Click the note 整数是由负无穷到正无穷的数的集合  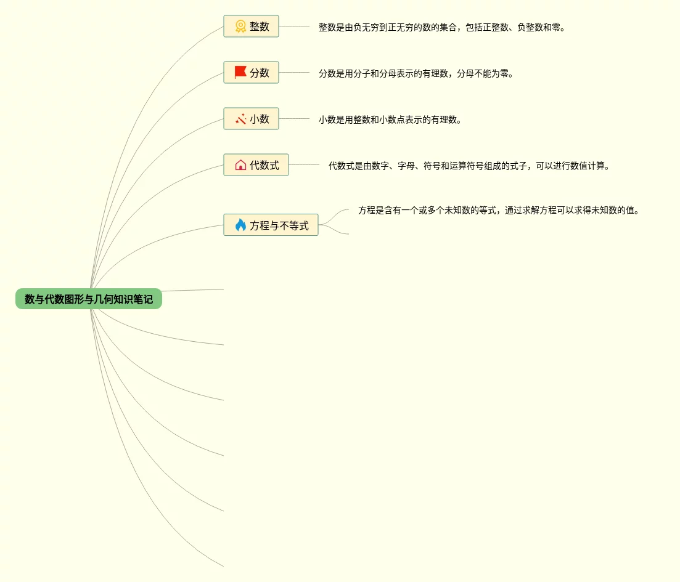click(x=442, y=27)
